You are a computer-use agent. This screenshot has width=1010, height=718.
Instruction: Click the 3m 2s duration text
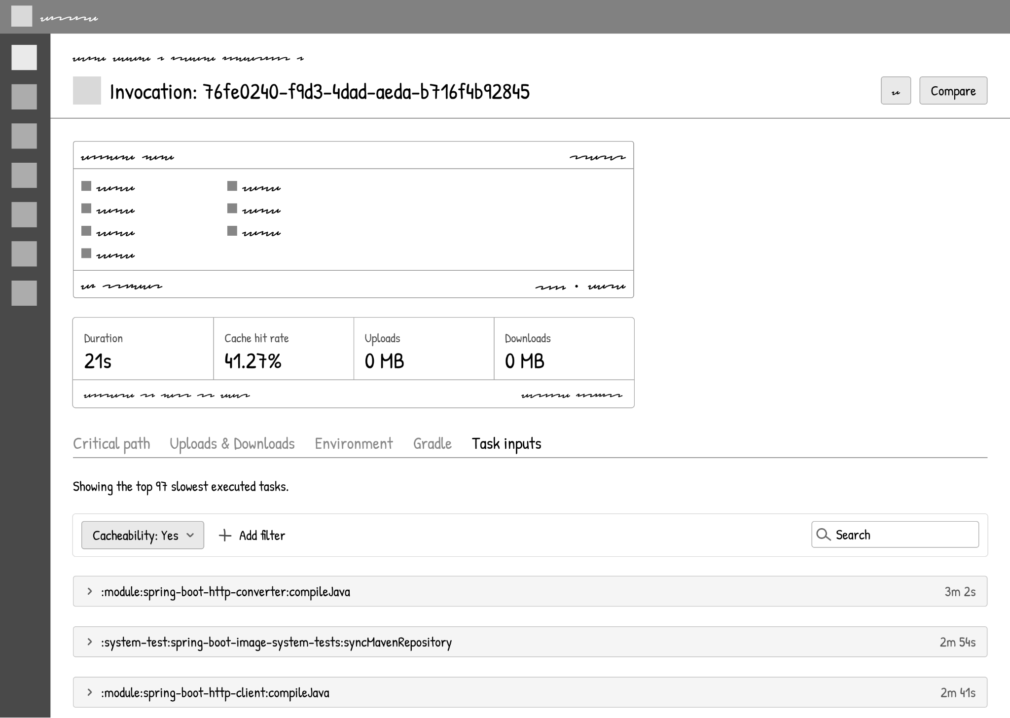(960, 592)
